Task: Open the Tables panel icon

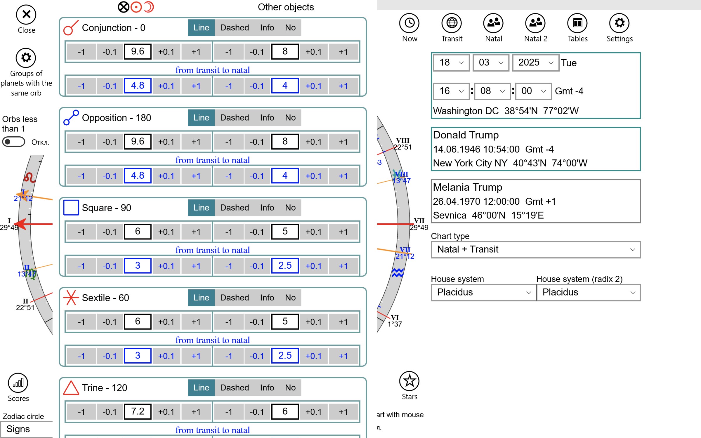Action: point(577,23)
